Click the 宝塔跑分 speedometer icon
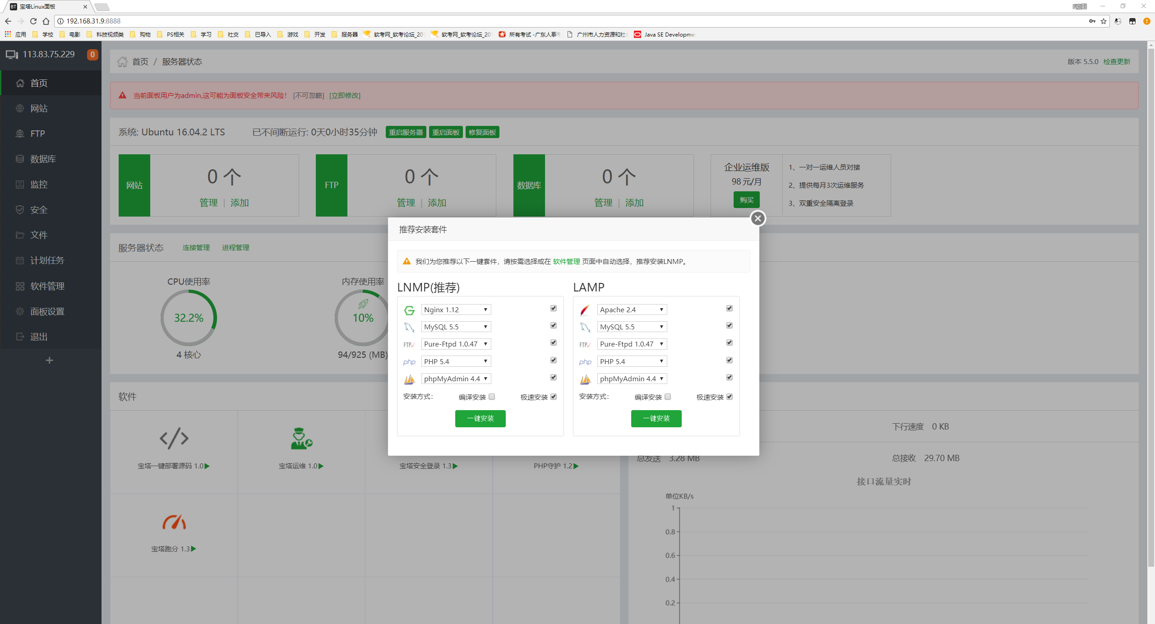1155x624 pixels. (x=174, y=522)
